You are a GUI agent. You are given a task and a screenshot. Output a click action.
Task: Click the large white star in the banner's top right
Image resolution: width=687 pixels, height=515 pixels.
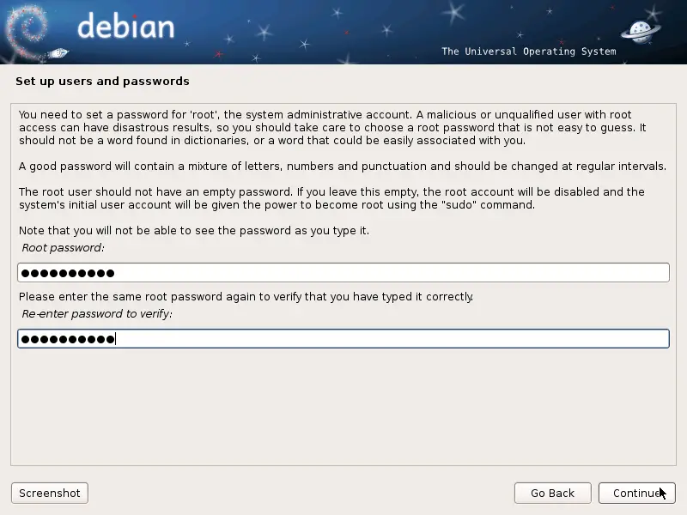453,11
